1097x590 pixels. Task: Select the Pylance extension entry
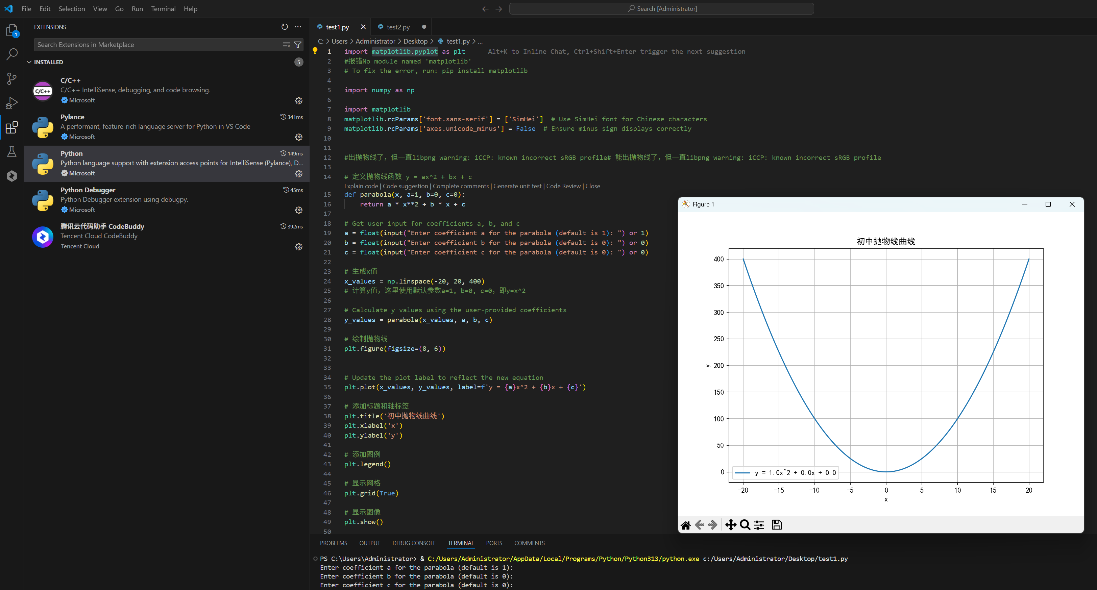[x=166, y=127]
